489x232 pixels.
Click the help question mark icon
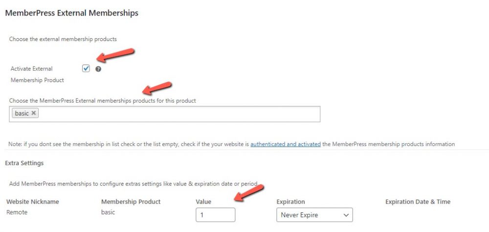tap(98, 69)
